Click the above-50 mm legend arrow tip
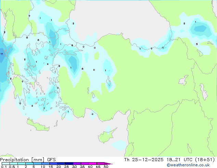The width and height of the screenshot is (217, 168). pyautogui.click(x=108, y=164)
